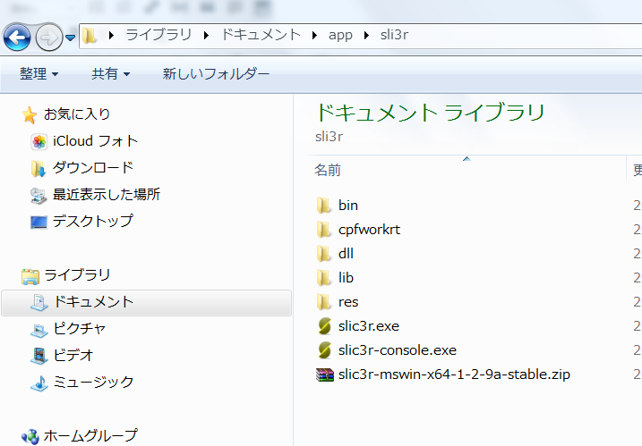
Task: Expand the arrow before ライブラリ in address bar
Action: click(x=111, y=36)
